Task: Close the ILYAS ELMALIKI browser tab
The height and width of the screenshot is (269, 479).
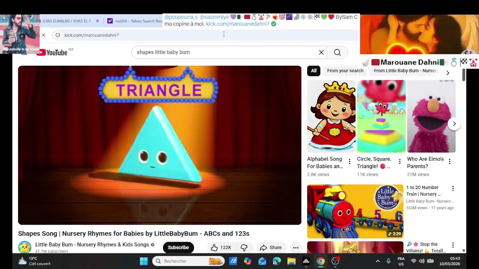Action: [x=97, y=21]
